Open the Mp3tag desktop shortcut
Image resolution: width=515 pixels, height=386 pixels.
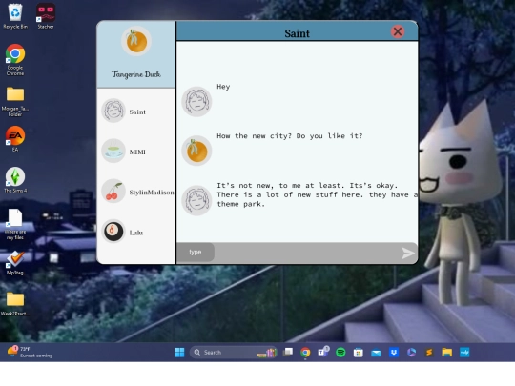point(15,263)
